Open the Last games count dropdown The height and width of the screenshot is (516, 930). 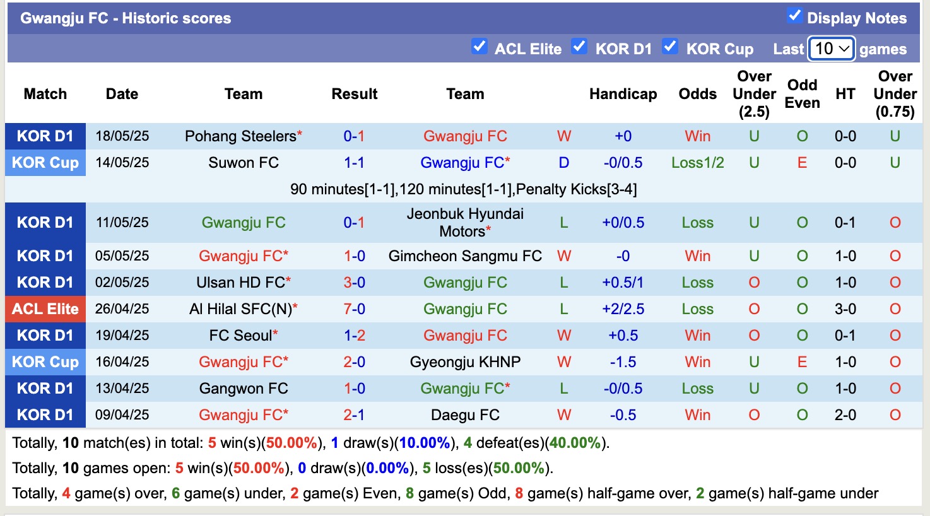[831, 48]
